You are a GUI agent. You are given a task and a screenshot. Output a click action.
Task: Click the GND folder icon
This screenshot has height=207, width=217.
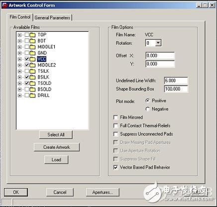32,53
